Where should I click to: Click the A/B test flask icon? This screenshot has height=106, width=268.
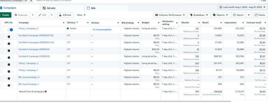point(60,15)
